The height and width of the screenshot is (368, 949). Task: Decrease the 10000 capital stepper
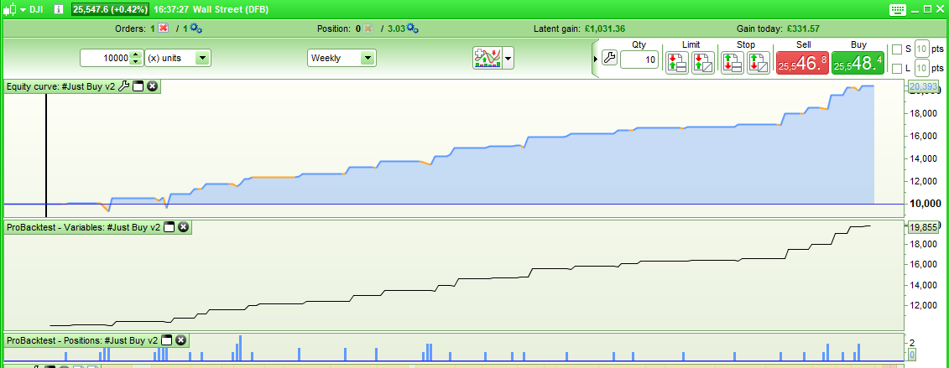[x=136, y=62]
